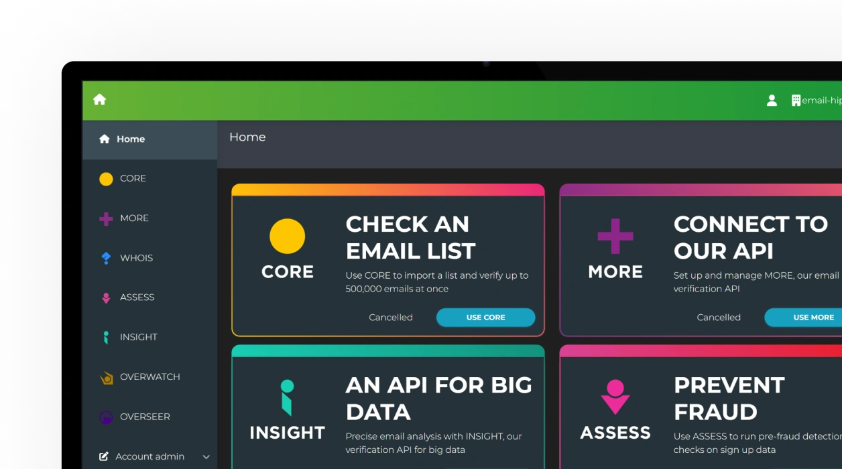Open MORE in the sidebar menu
842x469 pixels.
150,218
